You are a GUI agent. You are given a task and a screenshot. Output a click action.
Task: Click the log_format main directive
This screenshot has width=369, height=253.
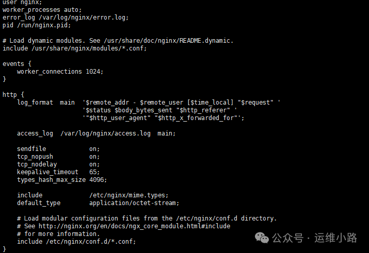pos(46,103)
